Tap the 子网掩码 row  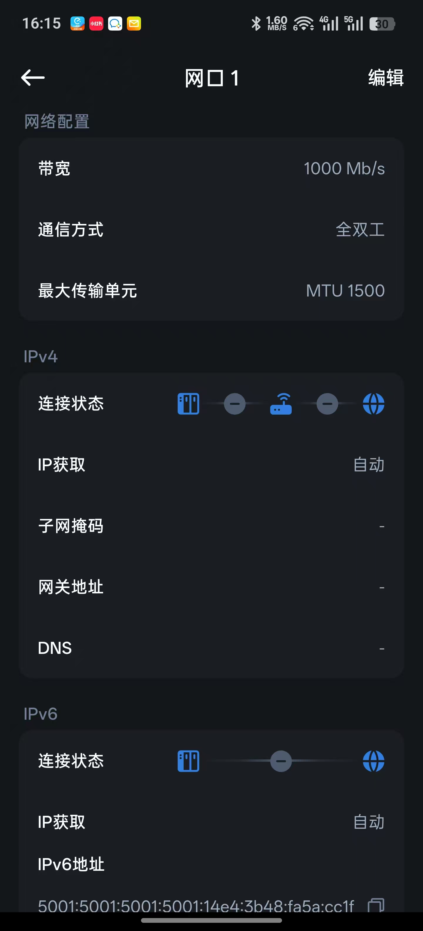[x=211, y=526]
